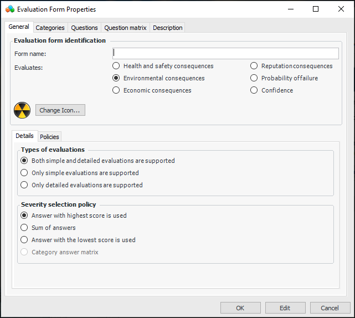355x318 pixels.
Task: Show the Description tab
Action: 167,28
